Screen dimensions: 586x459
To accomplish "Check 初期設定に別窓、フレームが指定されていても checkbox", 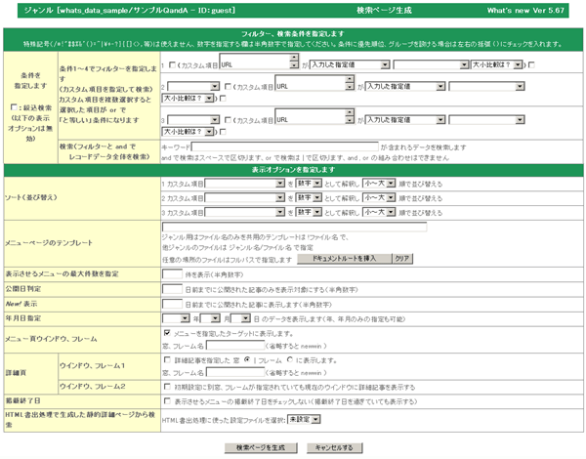I will (167, 387).
